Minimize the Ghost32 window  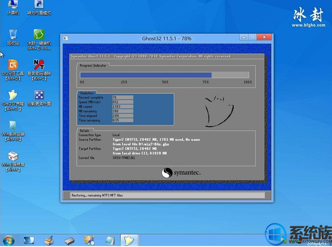(x=244, y=37)
